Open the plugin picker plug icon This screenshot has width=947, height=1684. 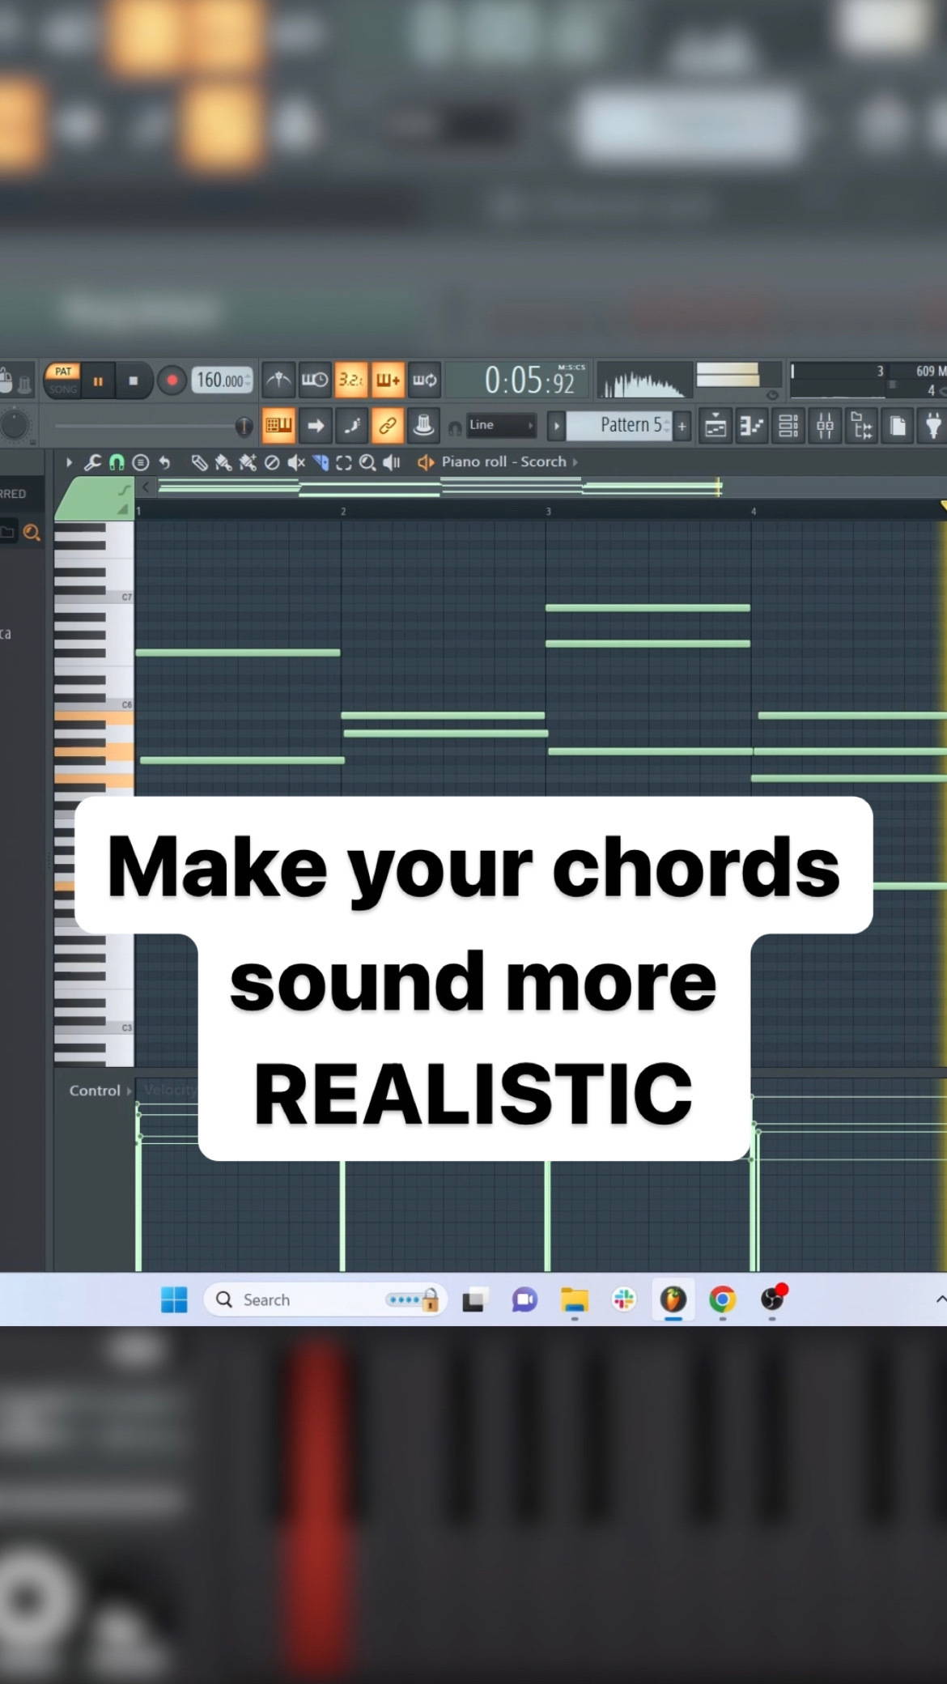pyautogui.click(x=932, y=426)
